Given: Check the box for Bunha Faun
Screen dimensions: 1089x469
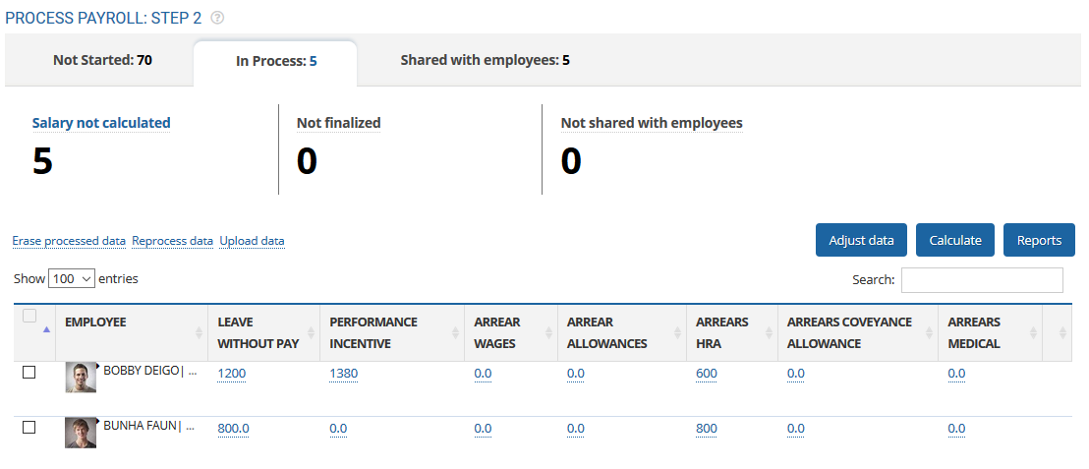Looking at the screenshot, I should (29, 428).
